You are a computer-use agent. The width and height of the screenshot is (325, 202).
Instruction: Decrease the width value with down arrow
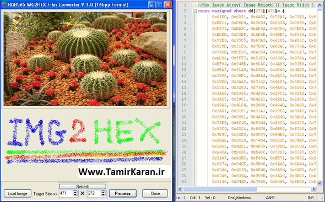[x=75, y=195]
